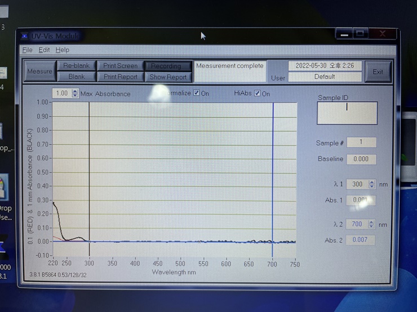The width and height of the screenshot is (417, 312).
Task: Click the Measure button
Action: click(39, 71)
